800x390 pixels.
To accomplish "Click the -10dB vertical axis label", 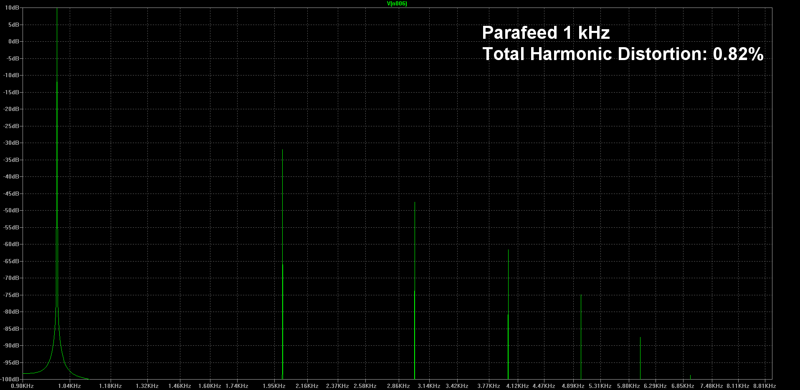I will (11, 75).
